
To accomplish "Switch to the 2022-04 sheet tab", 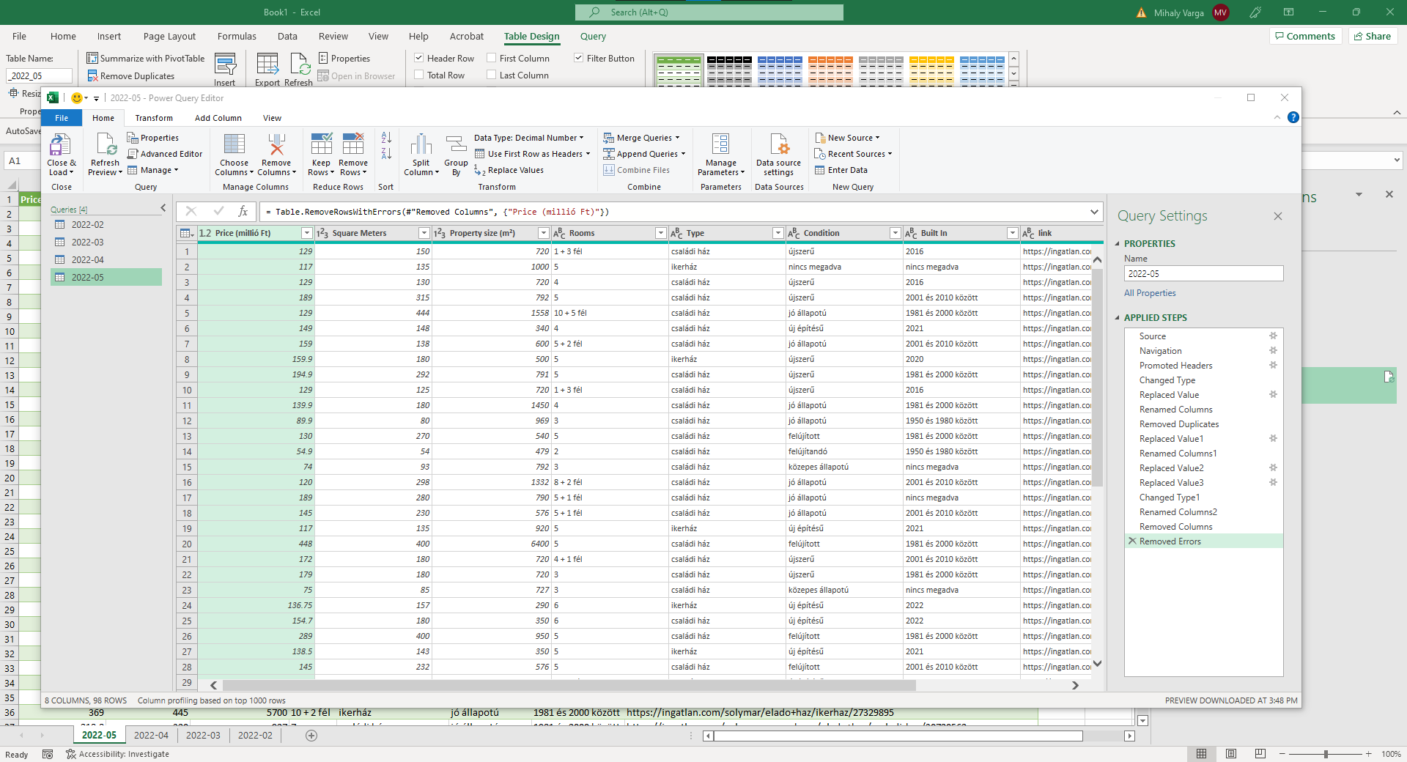I will click(x=151, y=735).
